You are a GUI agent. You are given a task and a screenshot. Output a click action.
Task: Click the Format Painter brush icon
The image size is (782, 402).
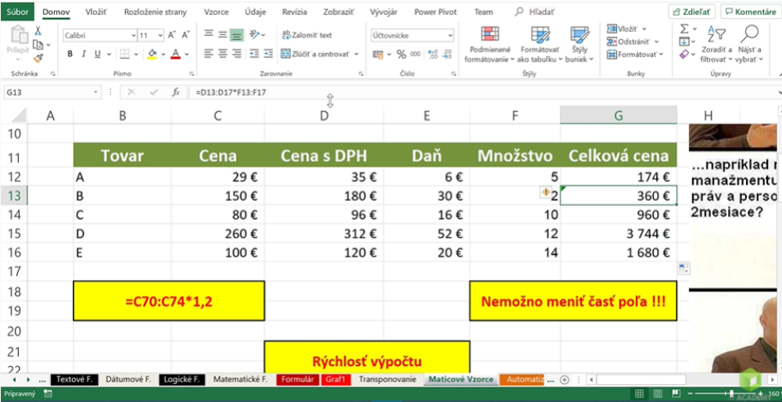(x=38, y=59)
